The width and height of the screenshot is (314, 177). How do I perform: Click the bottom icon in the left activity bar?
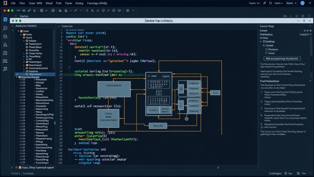[x=5, y=69]
